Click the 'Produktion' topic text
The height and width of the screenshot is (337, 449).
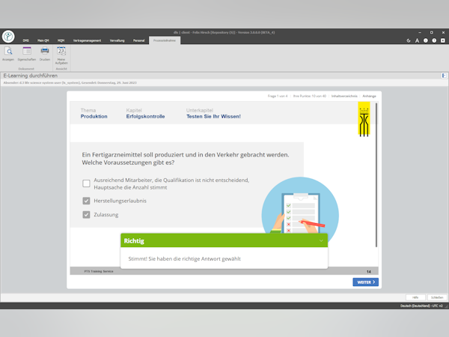[x=94, y=116]
